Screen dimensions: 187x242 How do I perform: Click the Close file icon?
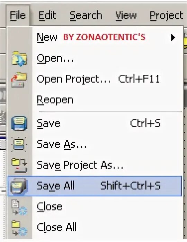(x=19, y=207)
